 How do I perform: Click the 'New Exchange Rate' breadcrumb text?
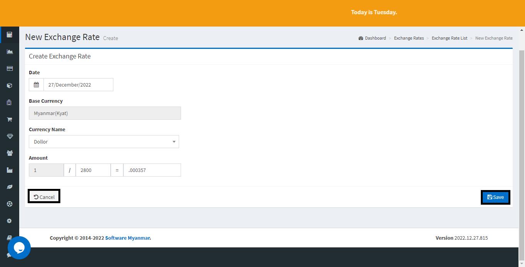[494, 38]
